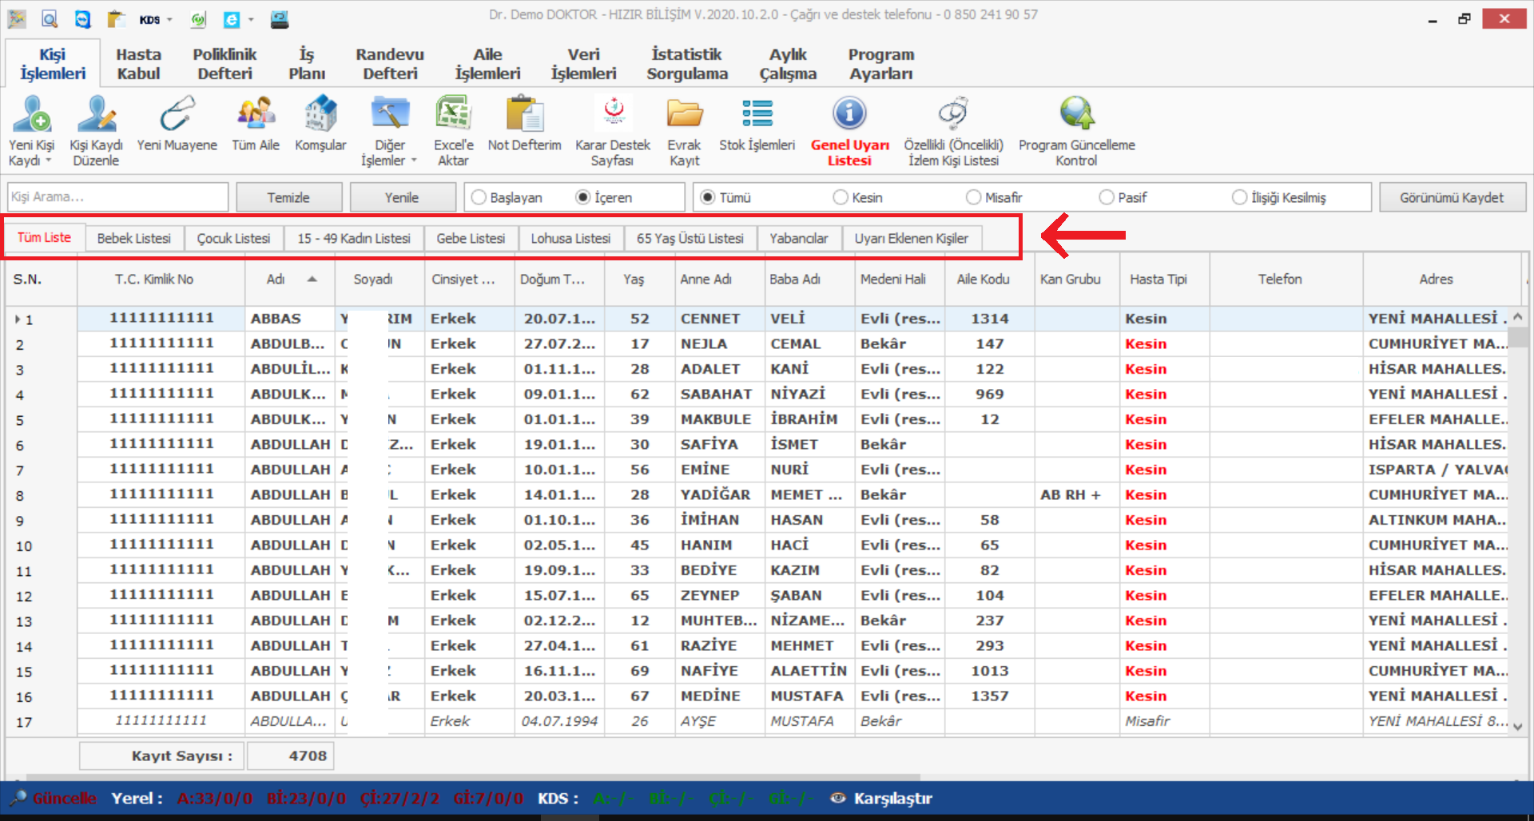Click vertical scrollbar down arrow
The width and height of the screenshot is (1534, 821).
pos(1517,727)
